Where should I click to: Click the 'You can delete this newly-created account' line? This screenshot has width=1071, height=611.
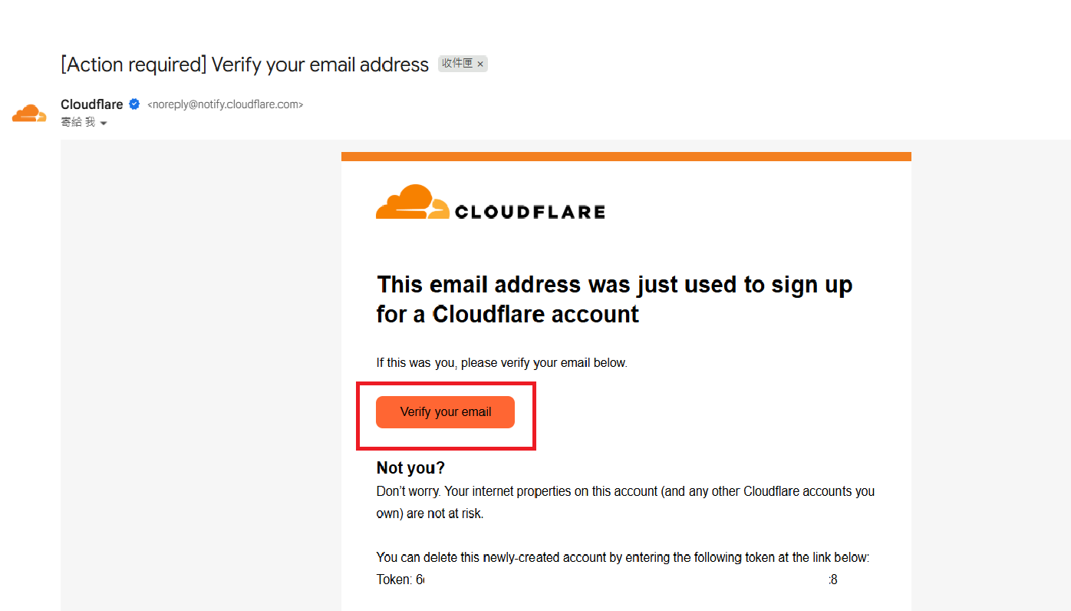[x=622, y=557]
